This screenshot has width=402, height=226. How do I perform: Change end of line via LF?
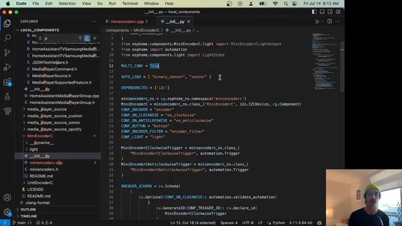pyautogui.click(x=260, y=223)
